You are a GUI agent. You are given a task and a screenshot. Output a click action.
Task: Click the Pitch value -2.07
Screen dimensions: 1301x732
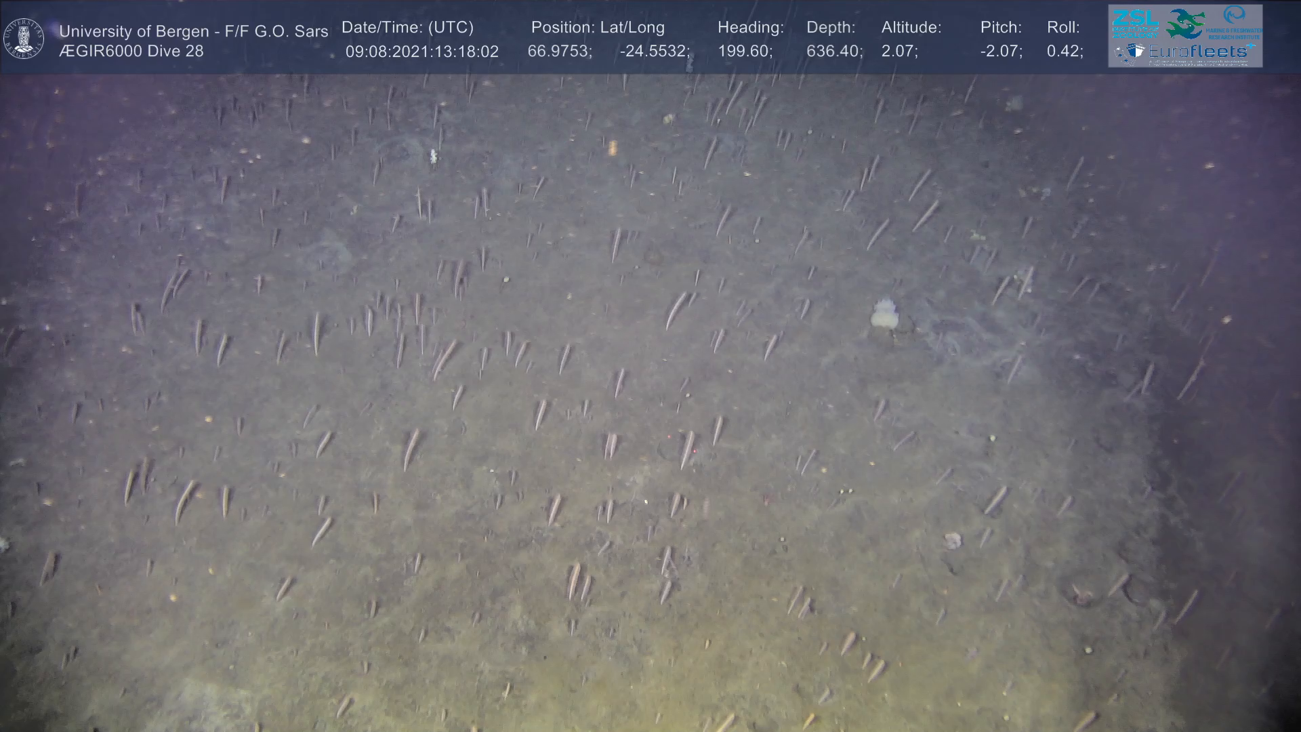[x=1001, y=52]
